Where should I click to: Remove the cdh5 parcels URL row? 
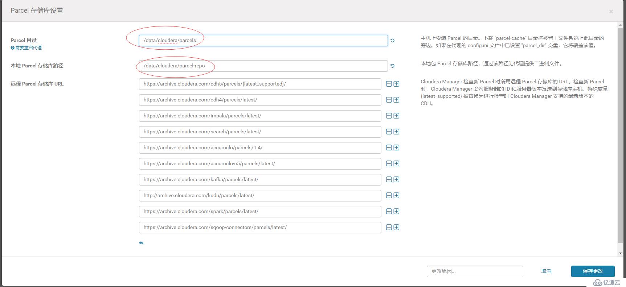click(x=389, y=84)
